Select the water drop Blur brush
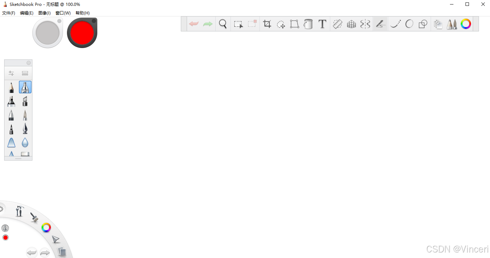Image resolution: width=490 pixels, height=258 pixels. [25, 143]
